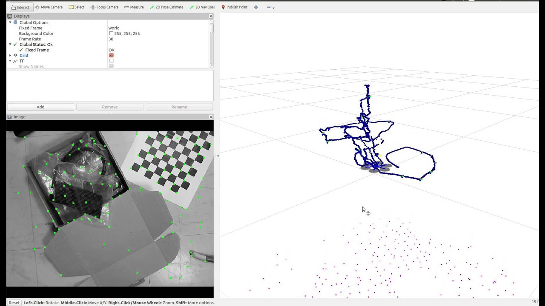545x306 pixels.
Task: Uncheck the Grid display checkbox
Action: 112,56
